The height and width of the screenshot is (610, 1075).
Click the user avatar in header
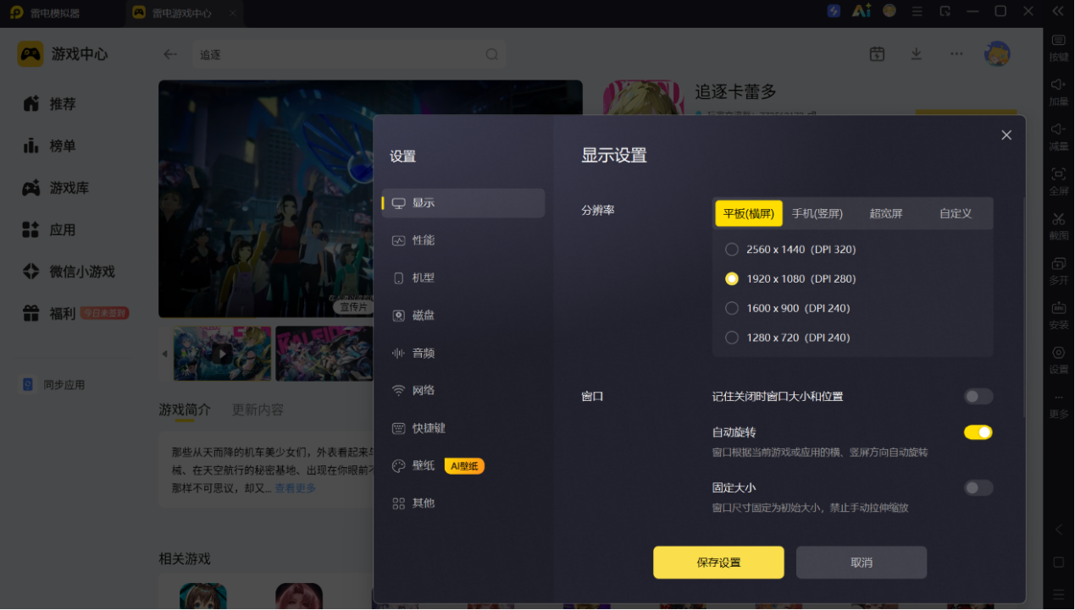click(x=997, y=53)
